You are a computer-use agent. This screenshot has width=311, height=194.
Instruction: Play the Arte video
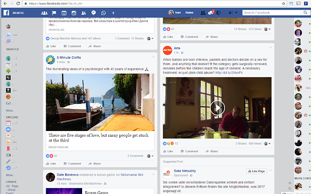[217, 108]
